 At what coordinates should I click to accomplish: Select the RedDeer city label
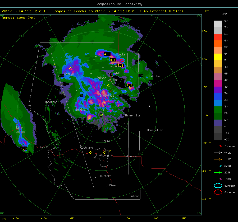pyautogui.click(x=112, y=80)
